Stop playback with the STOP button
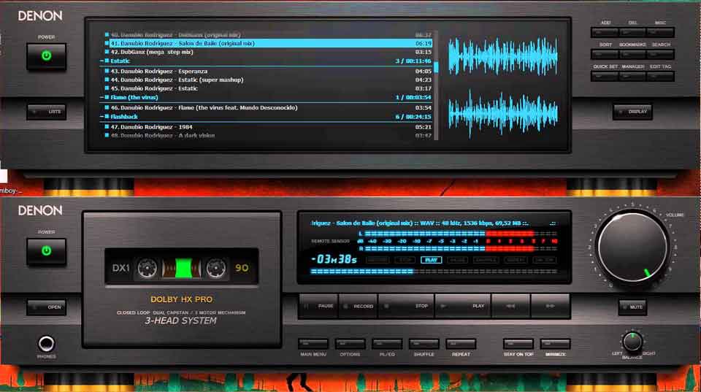This screenshot has width=701, height=392. click(x=406, y=306)
